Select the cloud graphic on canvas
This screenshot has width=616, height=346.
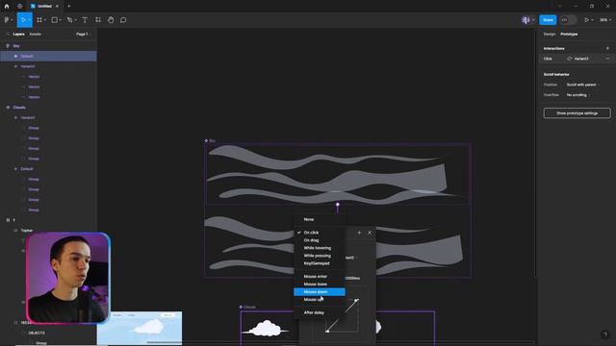click(x=267, y=328)
